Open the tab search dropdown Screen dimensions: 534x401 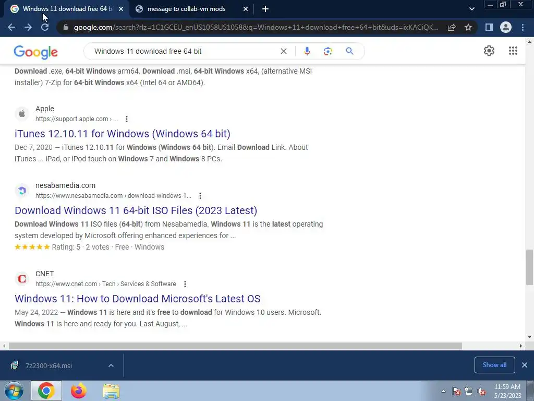[471, 9]
